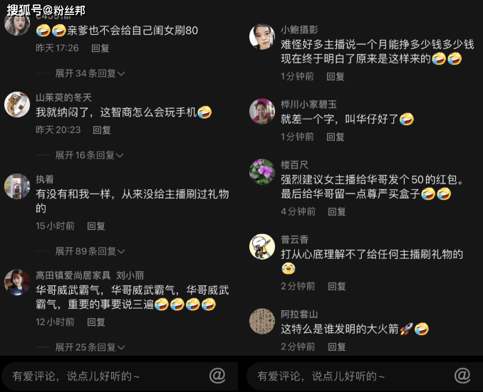Reply to the 亲爹 comment from yesterday 17:26
This screenshot has width=483, height=392.
tap(100, 48)
